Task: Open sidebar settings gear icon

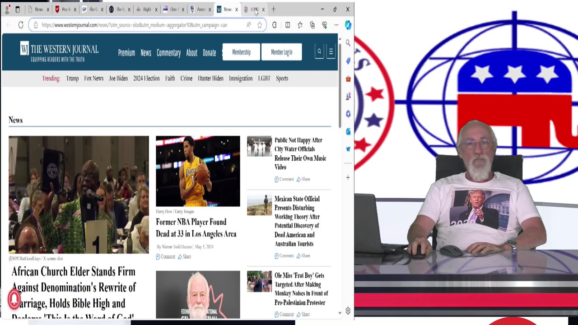Action: 348,311
